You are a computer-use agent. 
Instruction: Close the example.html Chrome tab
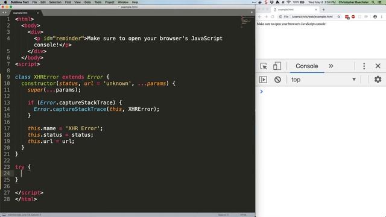[x=316, y=10]
